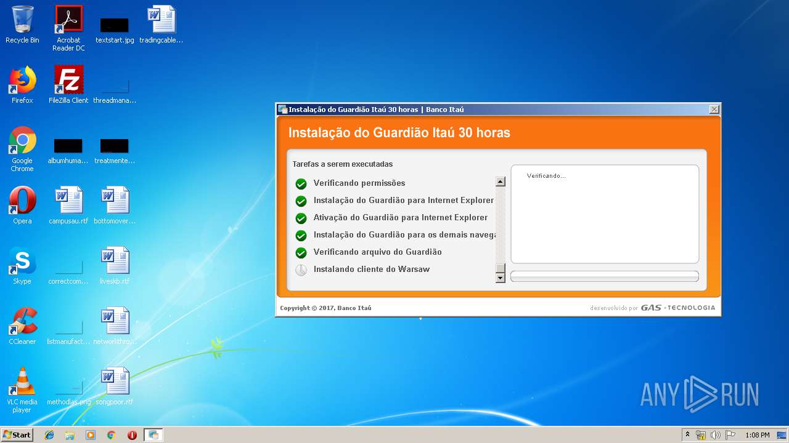Open the clock showing 1:08 PM
The height and width of the screenshot is (443, 789).
(x=757, y=435)
